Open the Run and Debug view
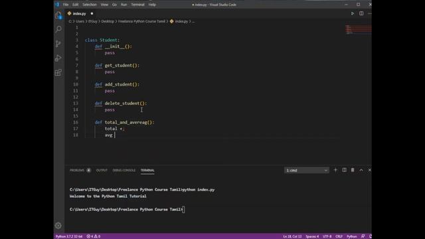Screen dimensions: 425x239 click(x=58, y=58)
